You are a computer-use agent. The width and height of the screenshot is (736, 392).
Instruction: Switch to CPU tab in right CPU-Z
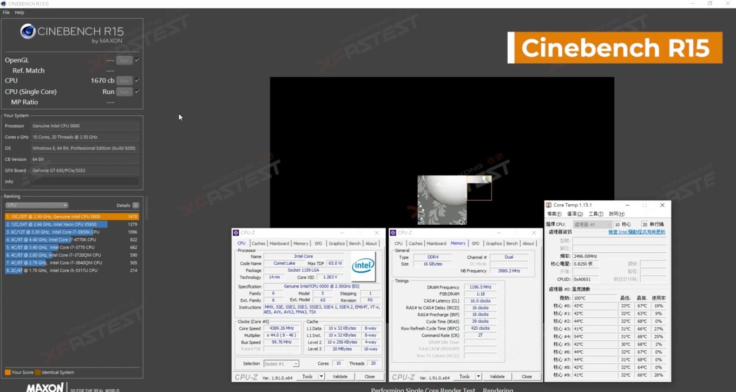399,244
